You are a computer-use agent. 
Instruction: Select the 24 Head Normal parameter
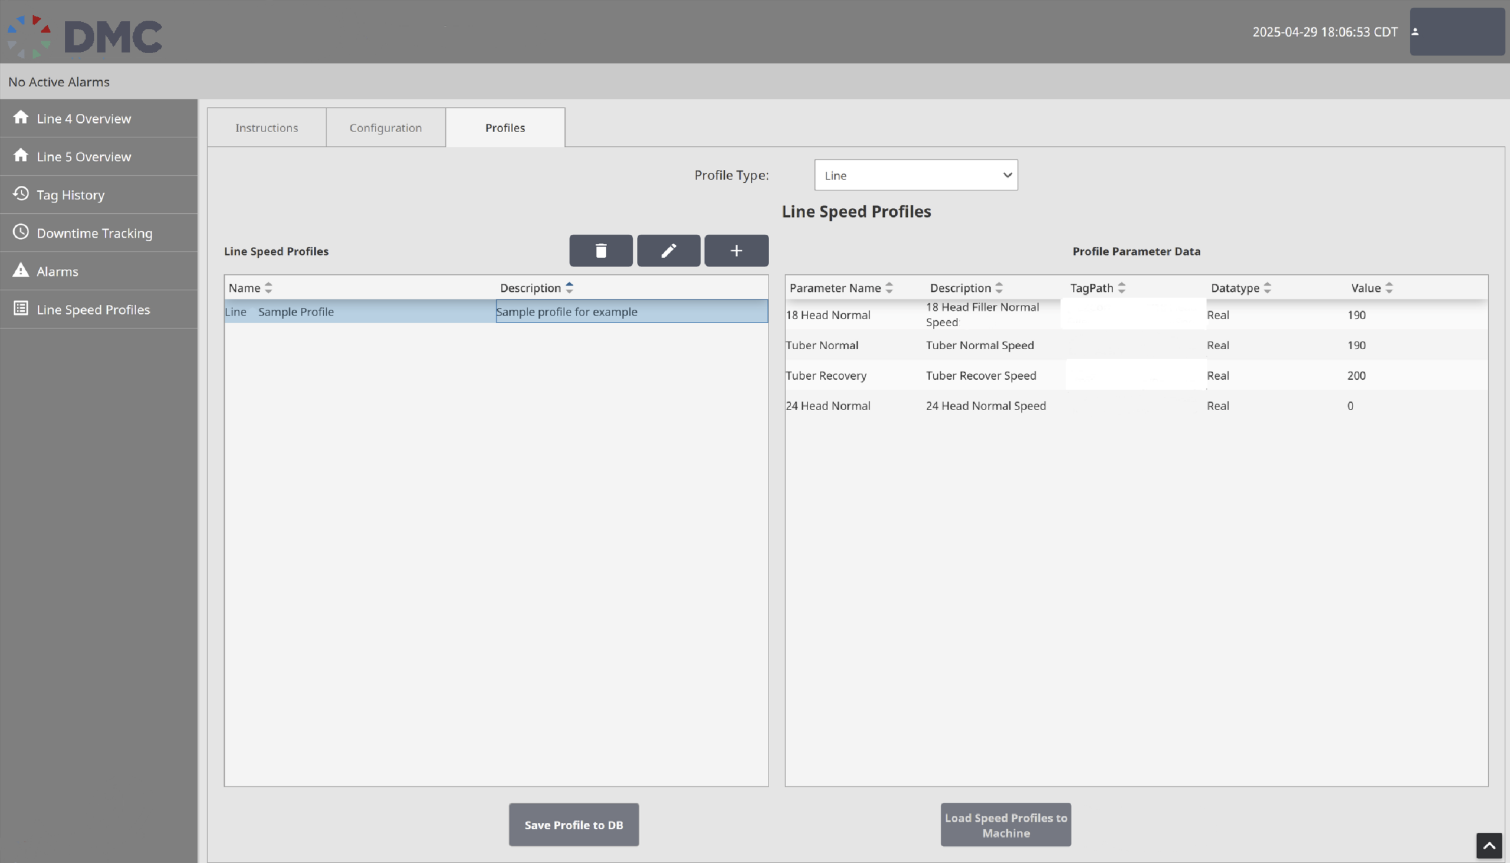[x=828, y=406]
